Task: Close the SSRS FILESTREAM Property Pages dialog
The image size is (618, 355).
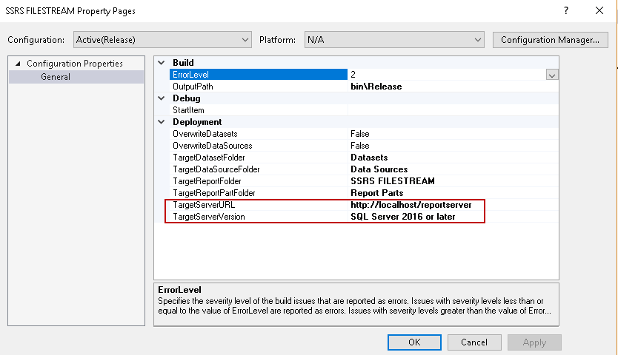Action: [599, 11]
